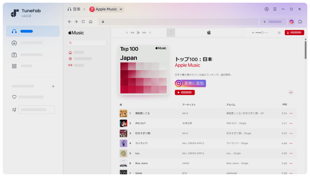Open the hamburger menu in title bar
This screenshot has width=310, height=177.
click(x=275, y=9)
